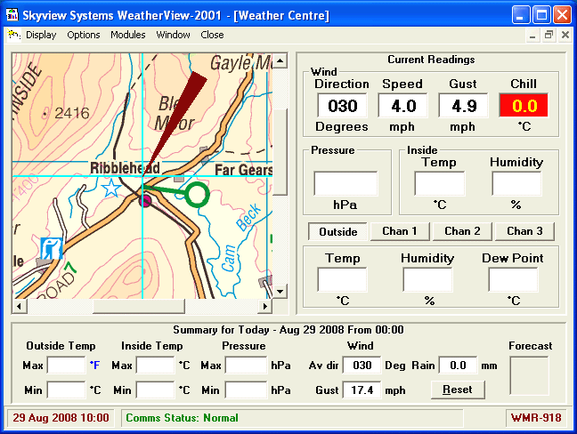Minimize the WeatherView application window

[x=521, y=15]
